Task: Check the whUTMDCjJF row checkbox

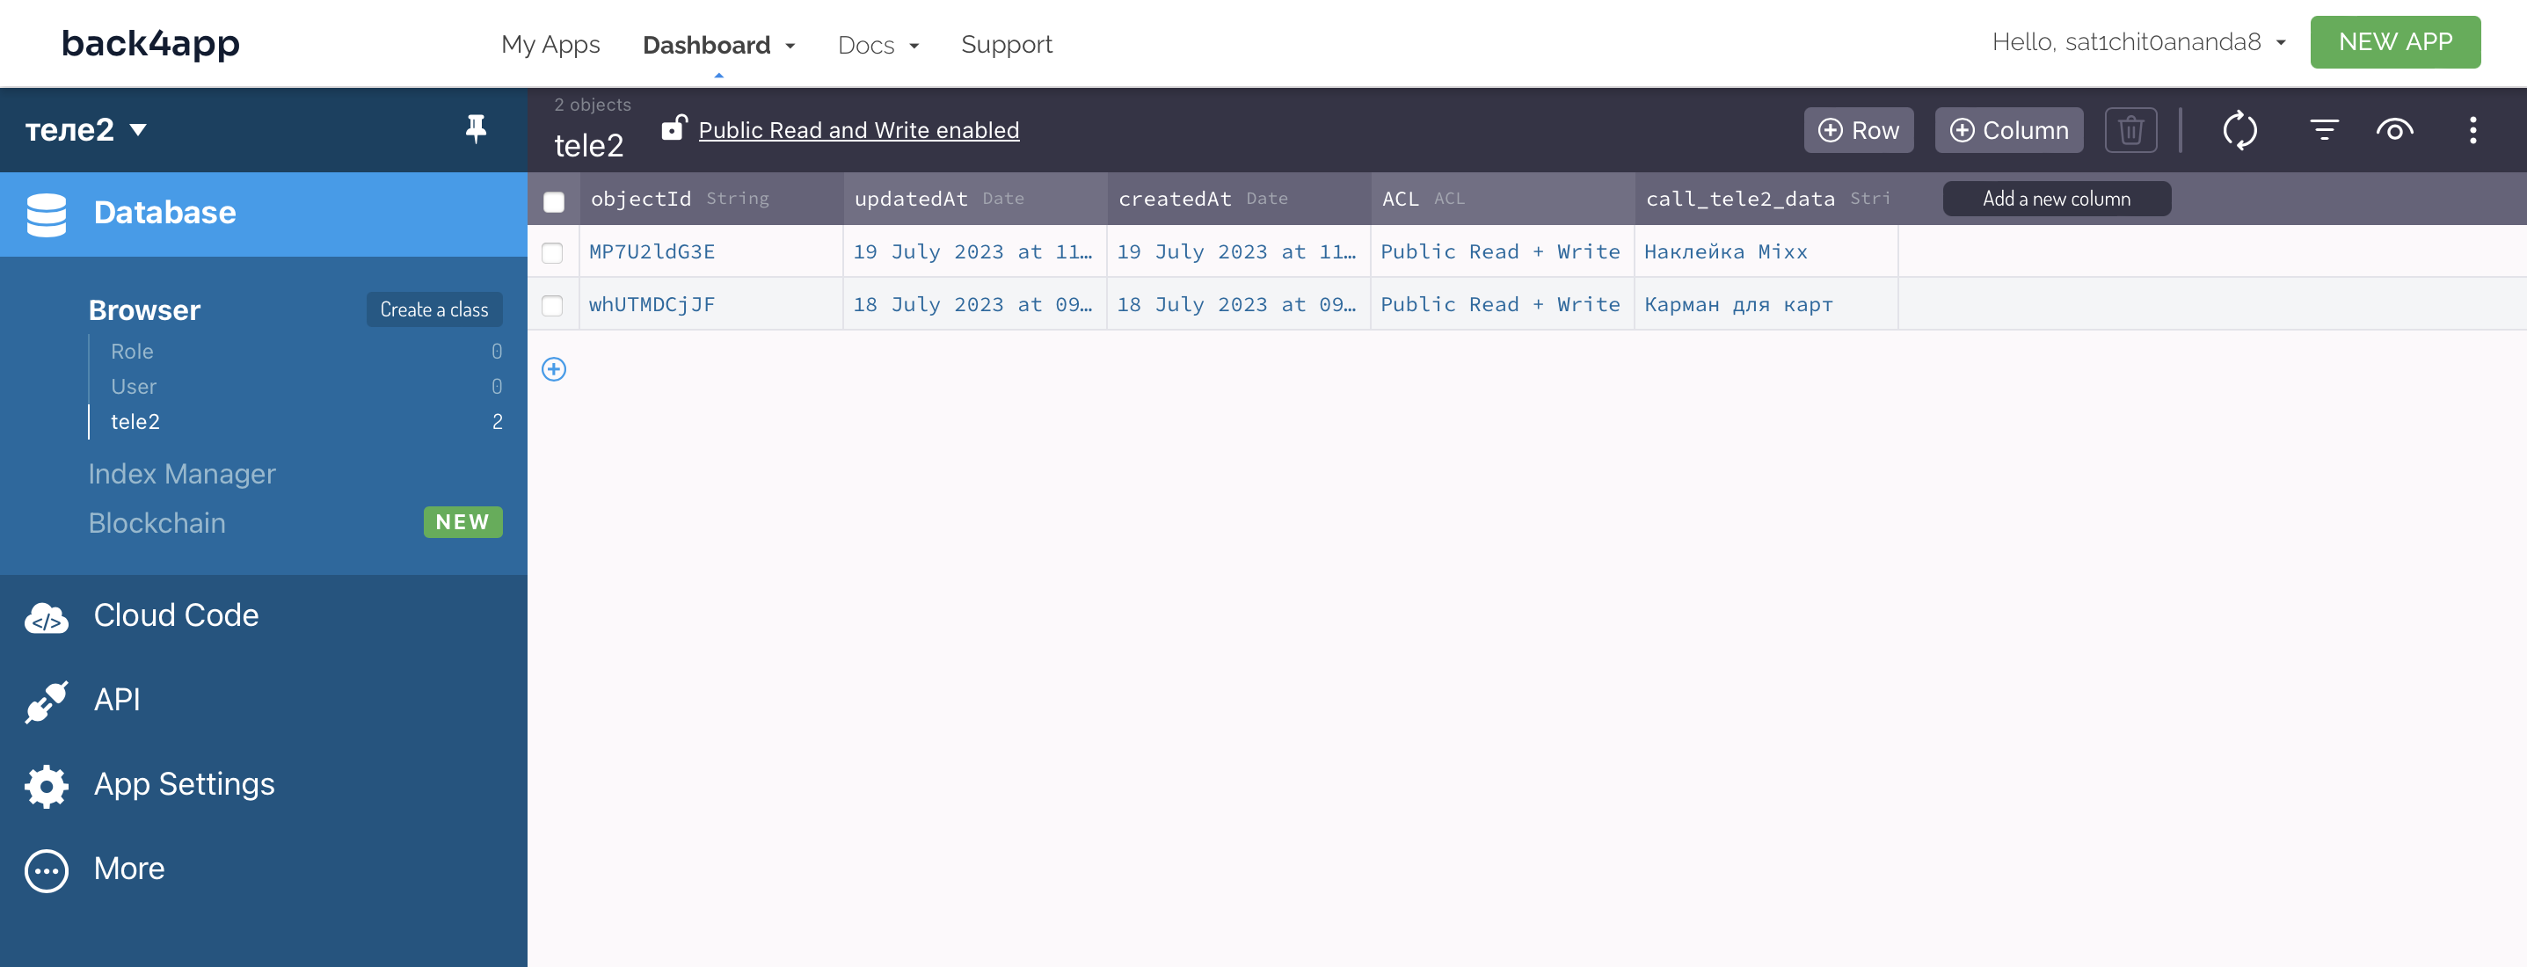Action: coord(552,305)
